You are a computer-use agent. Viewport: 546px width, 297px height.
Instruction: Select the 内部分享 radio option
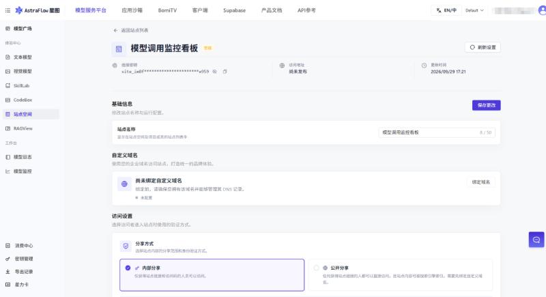[128, 268]
